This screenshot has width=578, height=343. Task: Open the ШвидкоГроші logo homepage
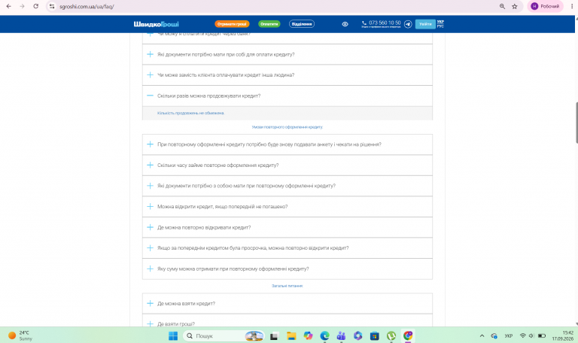point(157,24)
